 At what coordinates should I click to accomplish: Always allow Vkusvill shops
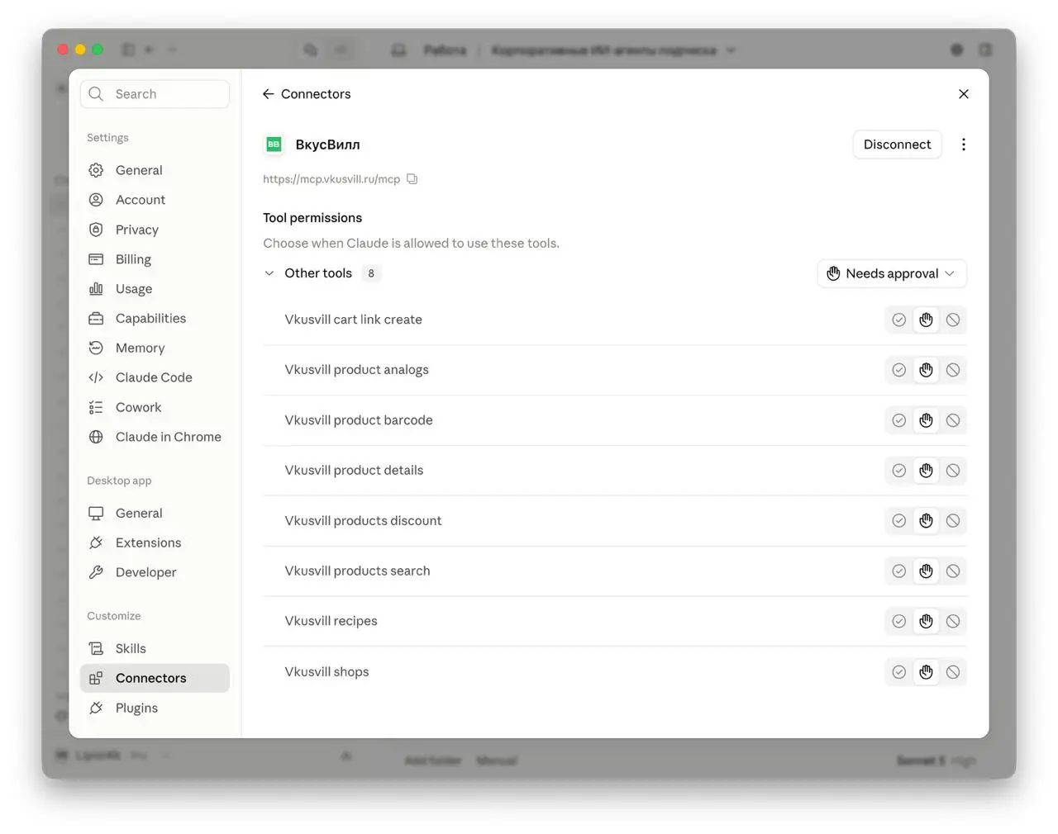click(898, 672)
